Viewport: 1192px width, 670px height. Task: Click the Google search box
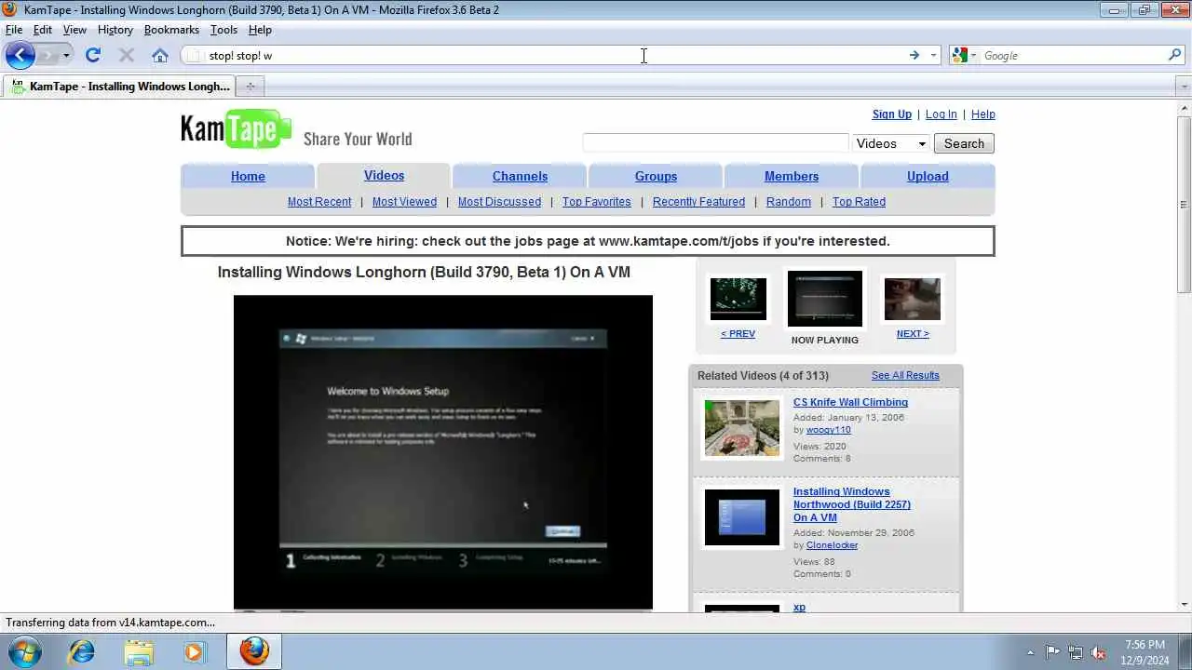coord(1073,56)
